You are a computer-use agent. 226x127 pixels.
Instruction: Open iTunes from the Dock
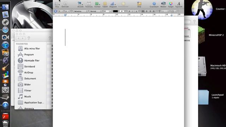coord(6,45)
